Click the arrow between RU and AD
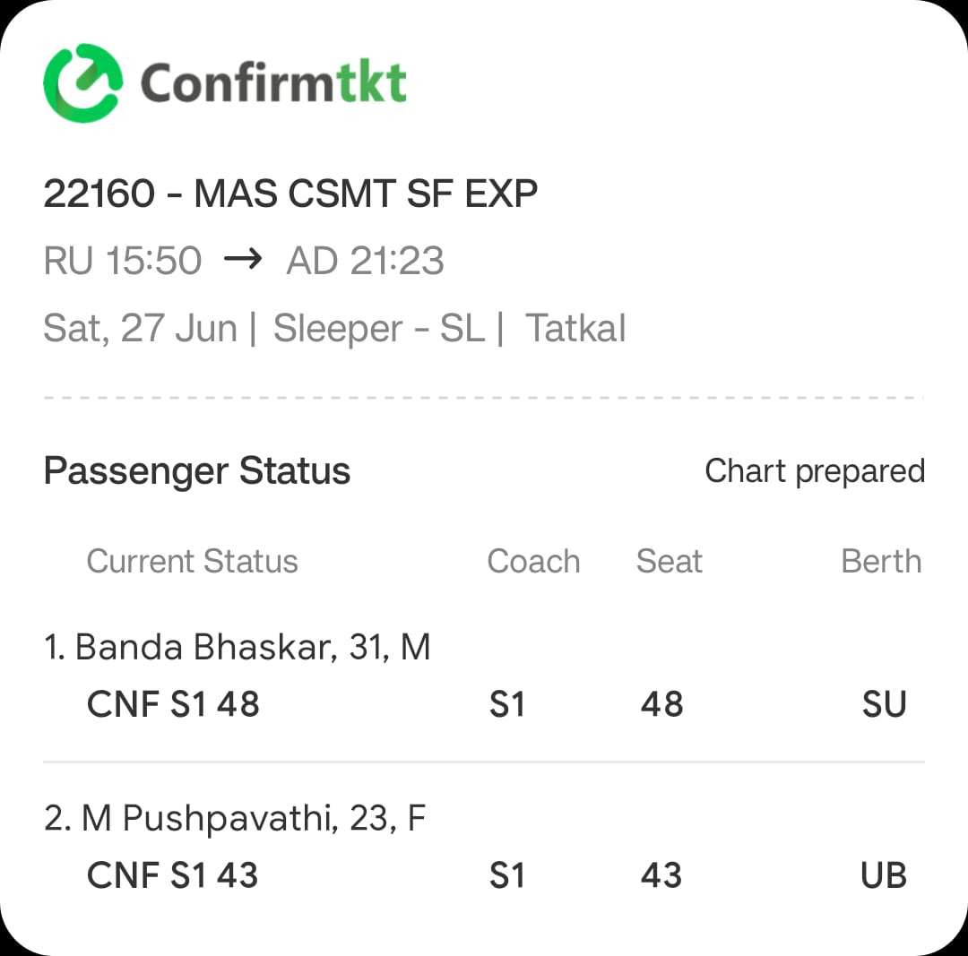Screen dimensions: 968x956 pyautogui.click(x=243, y=258)
